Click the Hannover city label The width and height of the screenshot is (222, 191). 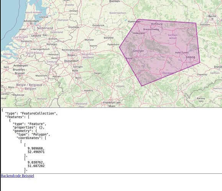(x=134, y=21)
